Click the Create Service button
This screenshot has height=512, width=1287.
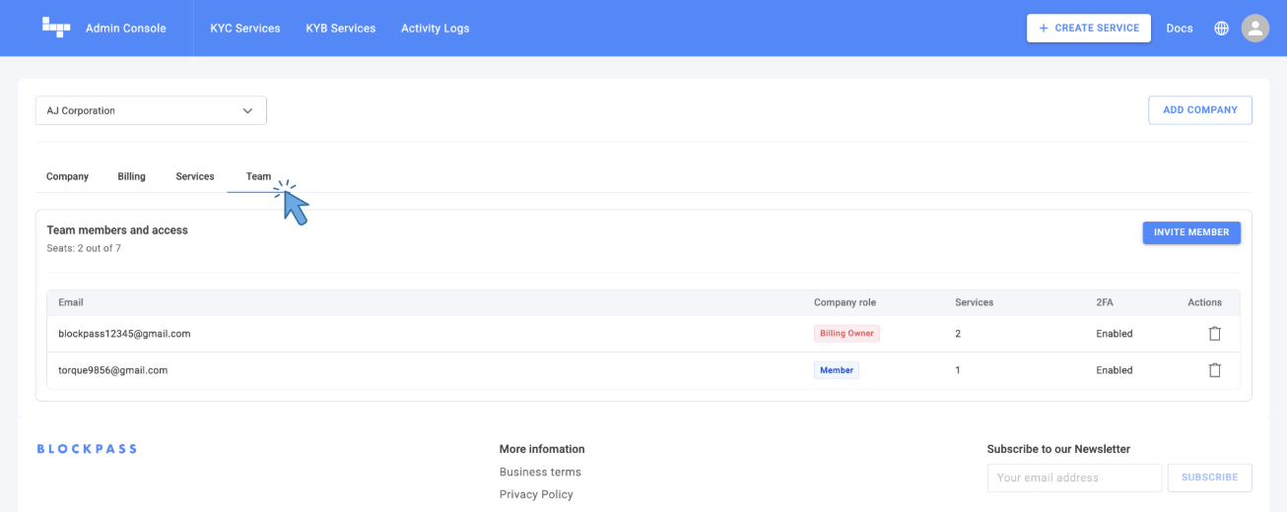click(1088, 29)
